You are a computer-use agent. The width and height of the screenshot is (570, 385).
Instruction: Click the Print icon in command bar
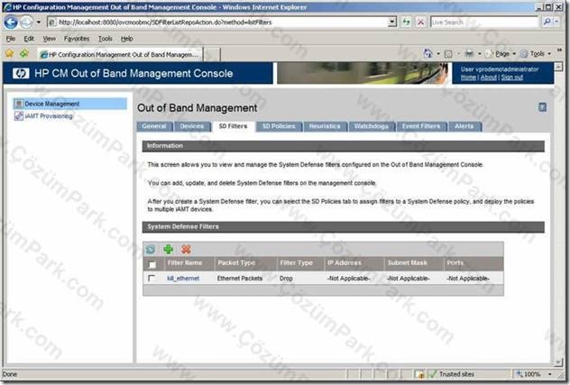click(469, 54)
